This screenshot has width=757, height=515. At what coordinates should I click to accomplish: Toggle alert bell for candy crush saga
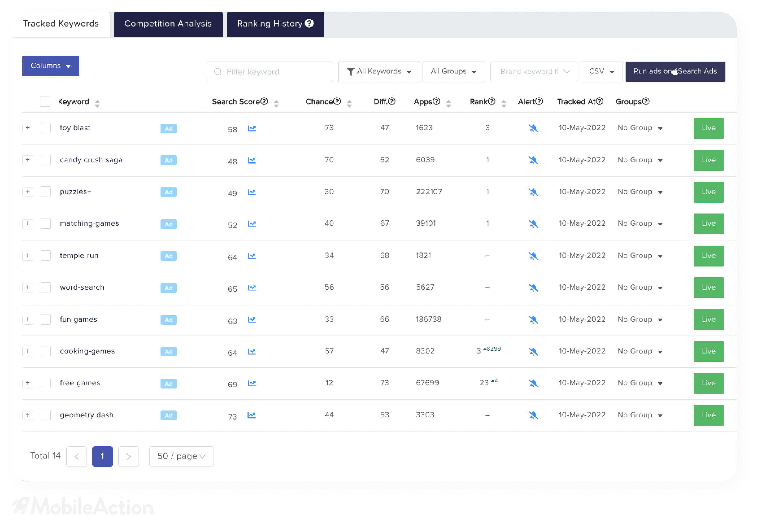click(x=533, y=160)
